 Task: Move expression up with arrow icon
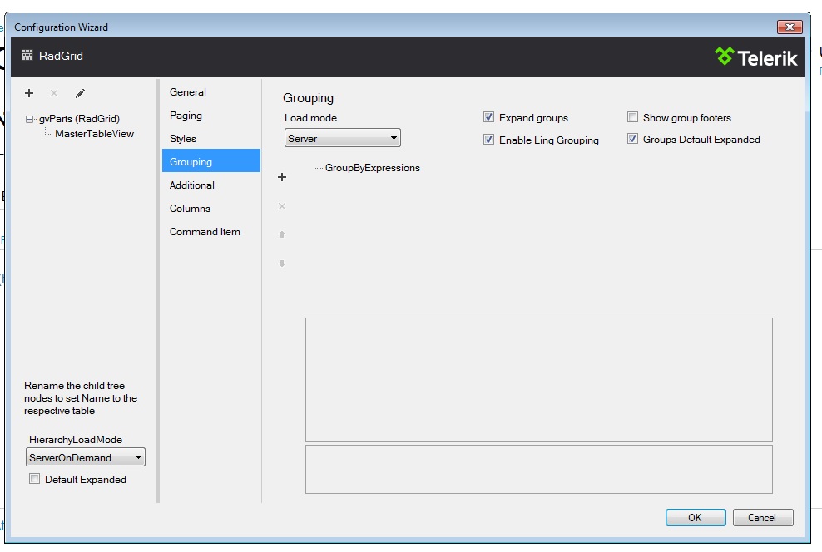point(282,234)
